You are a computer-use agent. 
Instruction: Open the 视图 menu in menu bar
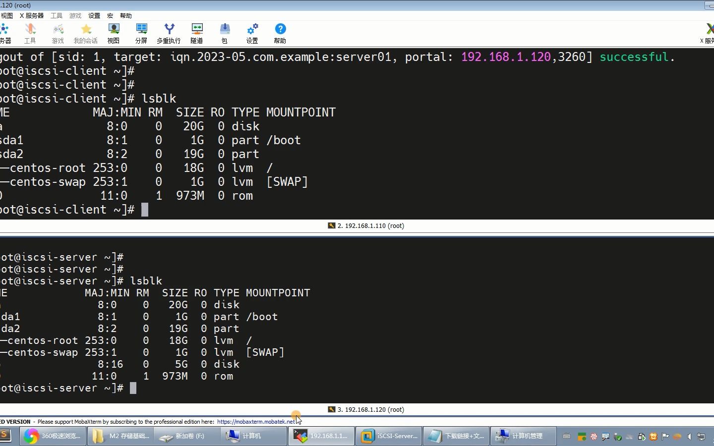(x=6, y=16)
